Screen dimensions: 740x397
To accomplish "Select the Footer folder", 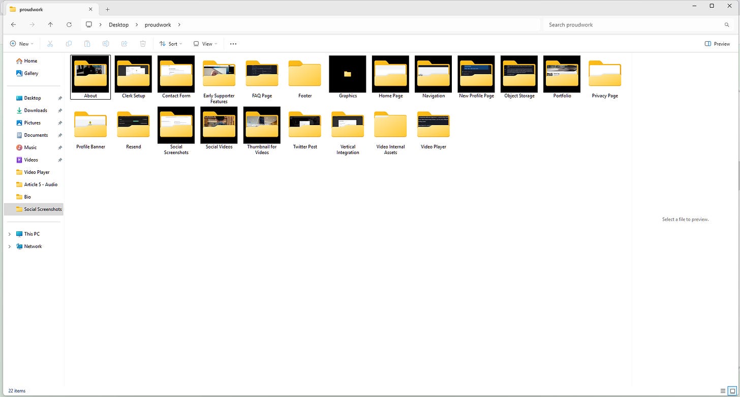I will click(x=305, y=77).
